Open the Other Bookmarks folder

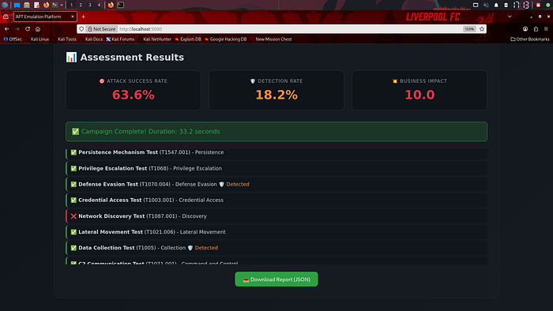point(530,39)
